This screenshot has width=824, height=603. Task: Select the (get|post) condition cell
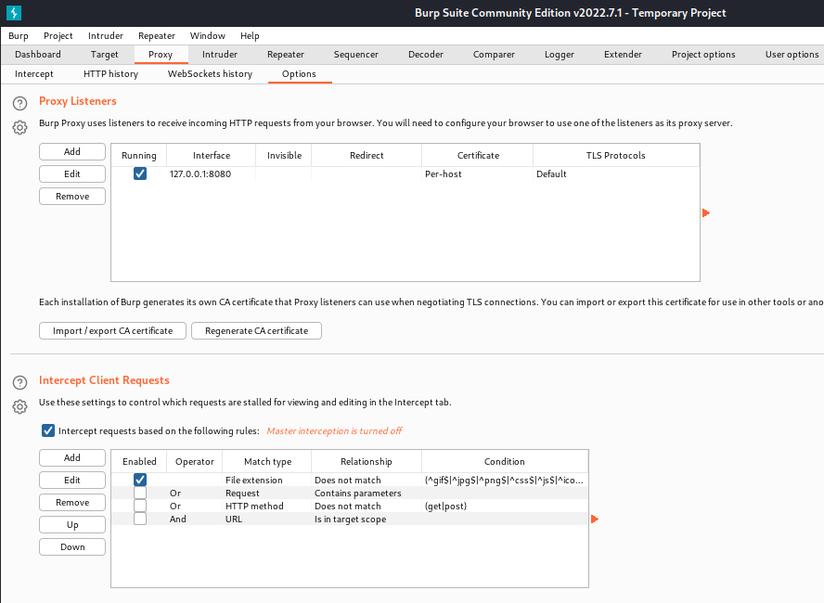[505, 506]
